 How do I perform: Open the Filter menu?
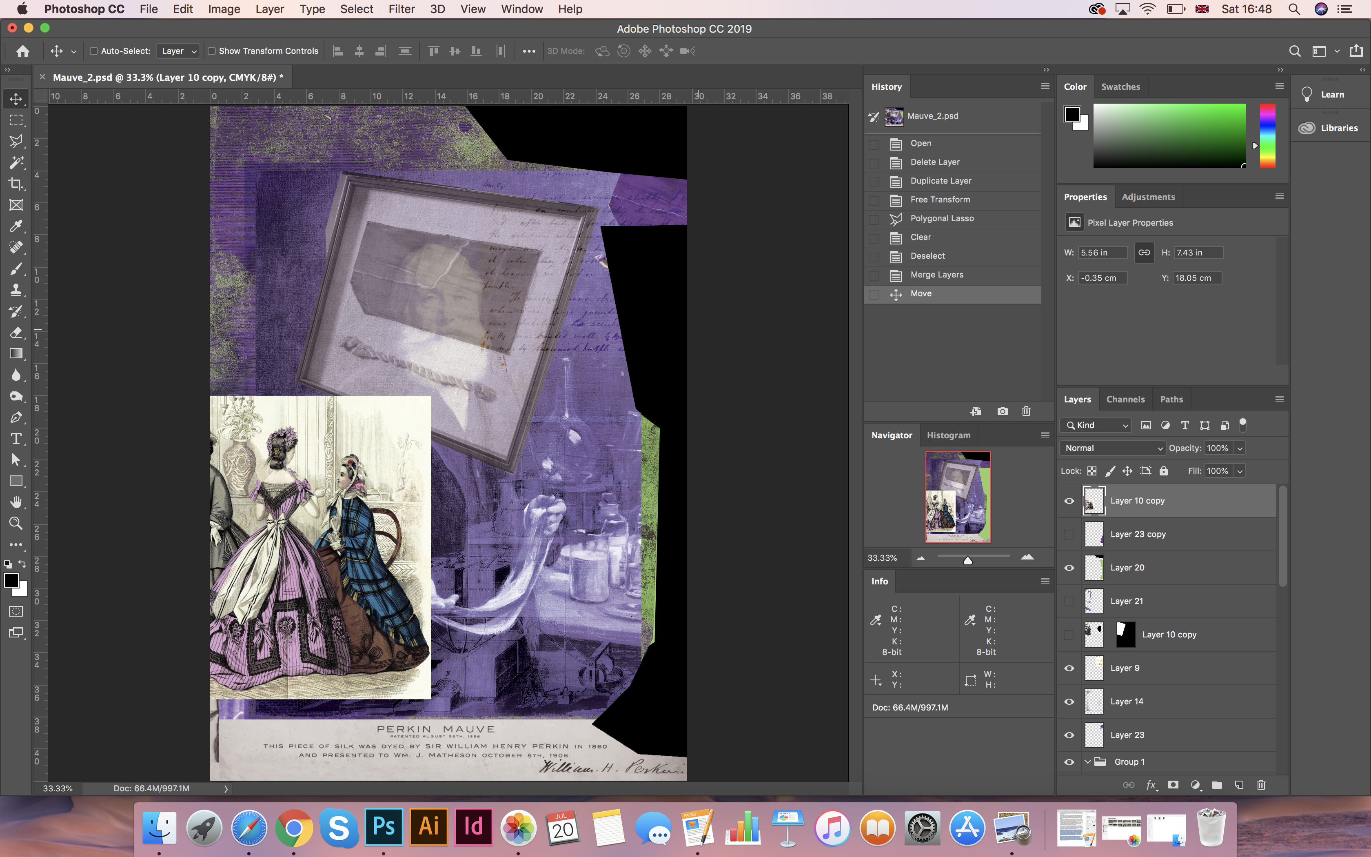(401, 9)
